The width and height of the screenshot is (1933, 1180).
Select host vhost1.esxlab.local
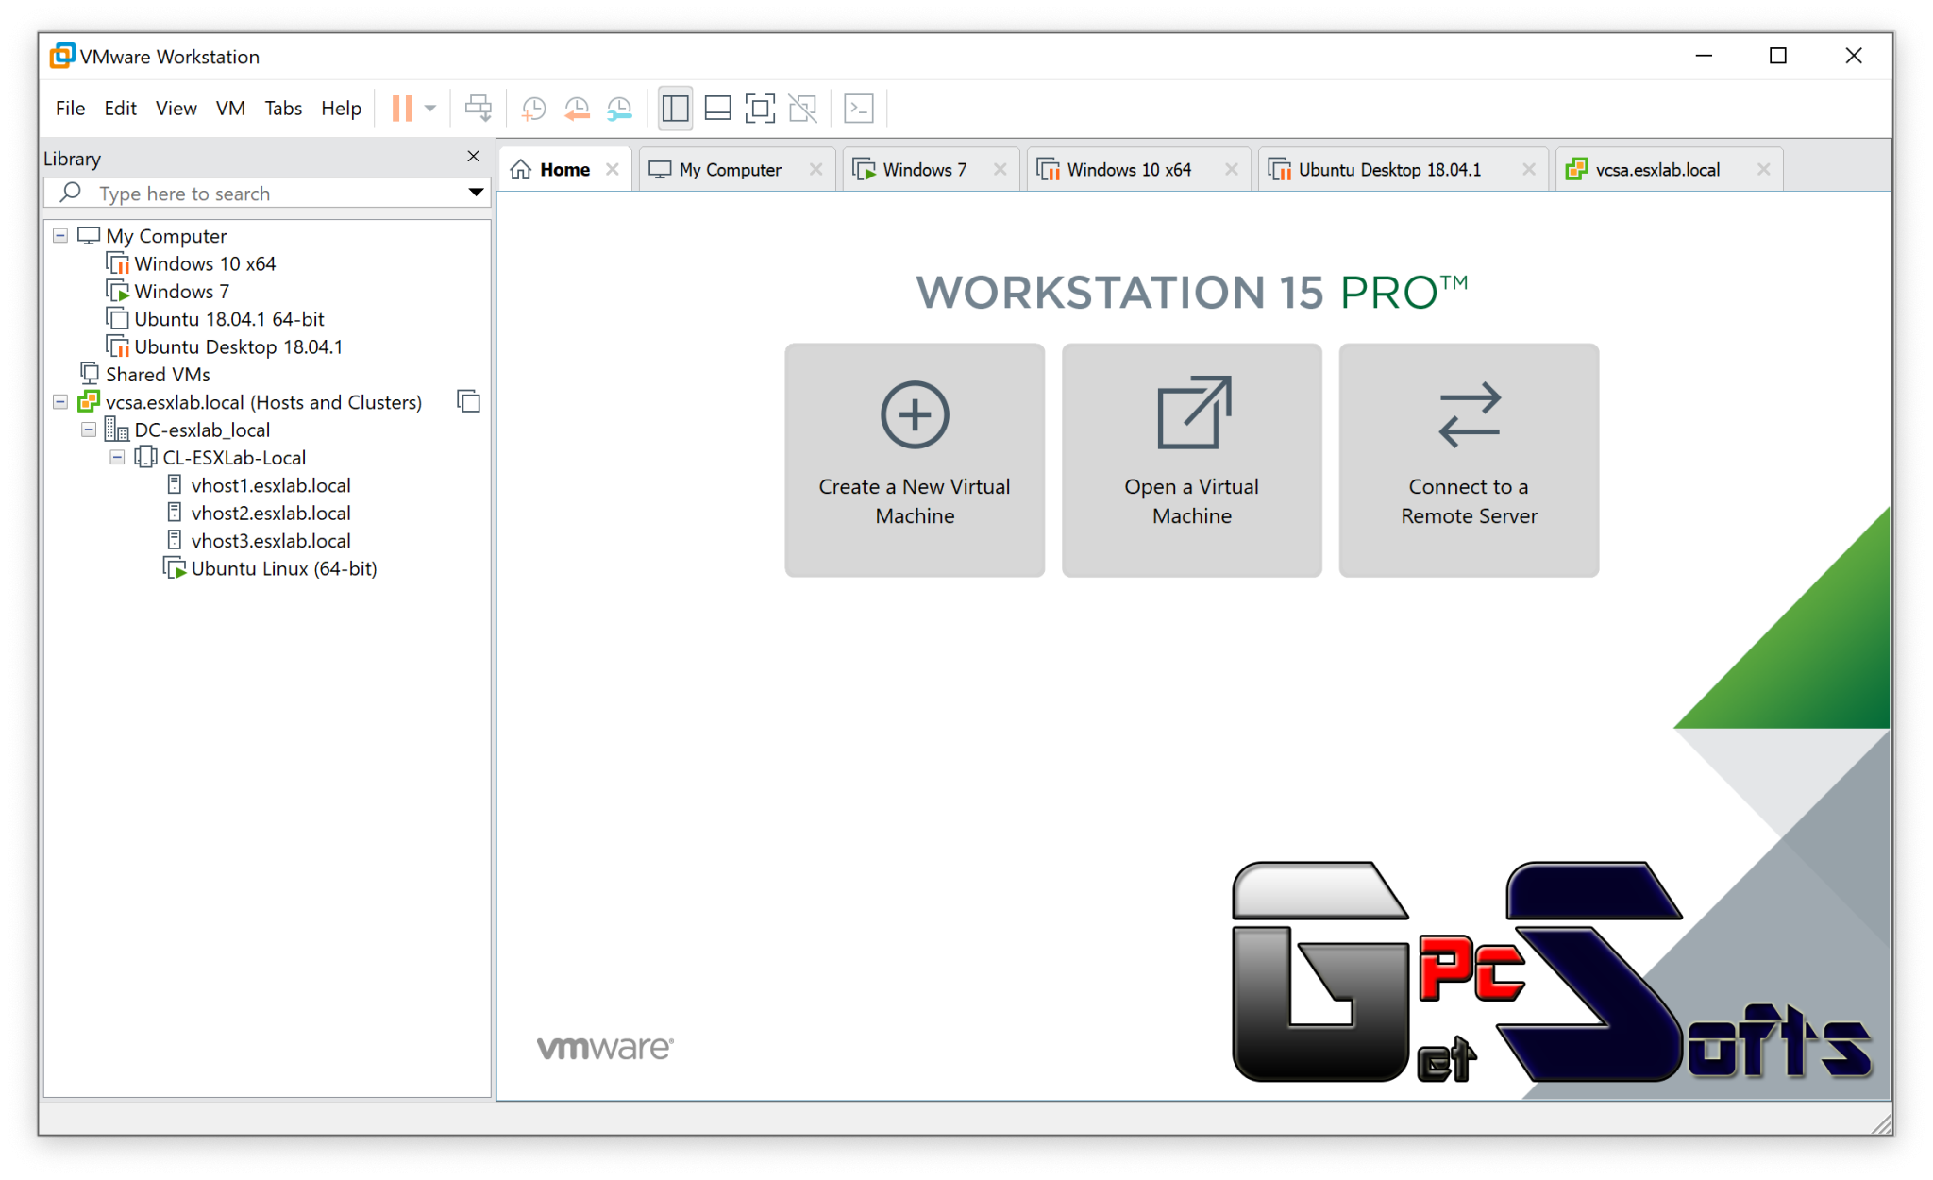(x=270, y=485)
